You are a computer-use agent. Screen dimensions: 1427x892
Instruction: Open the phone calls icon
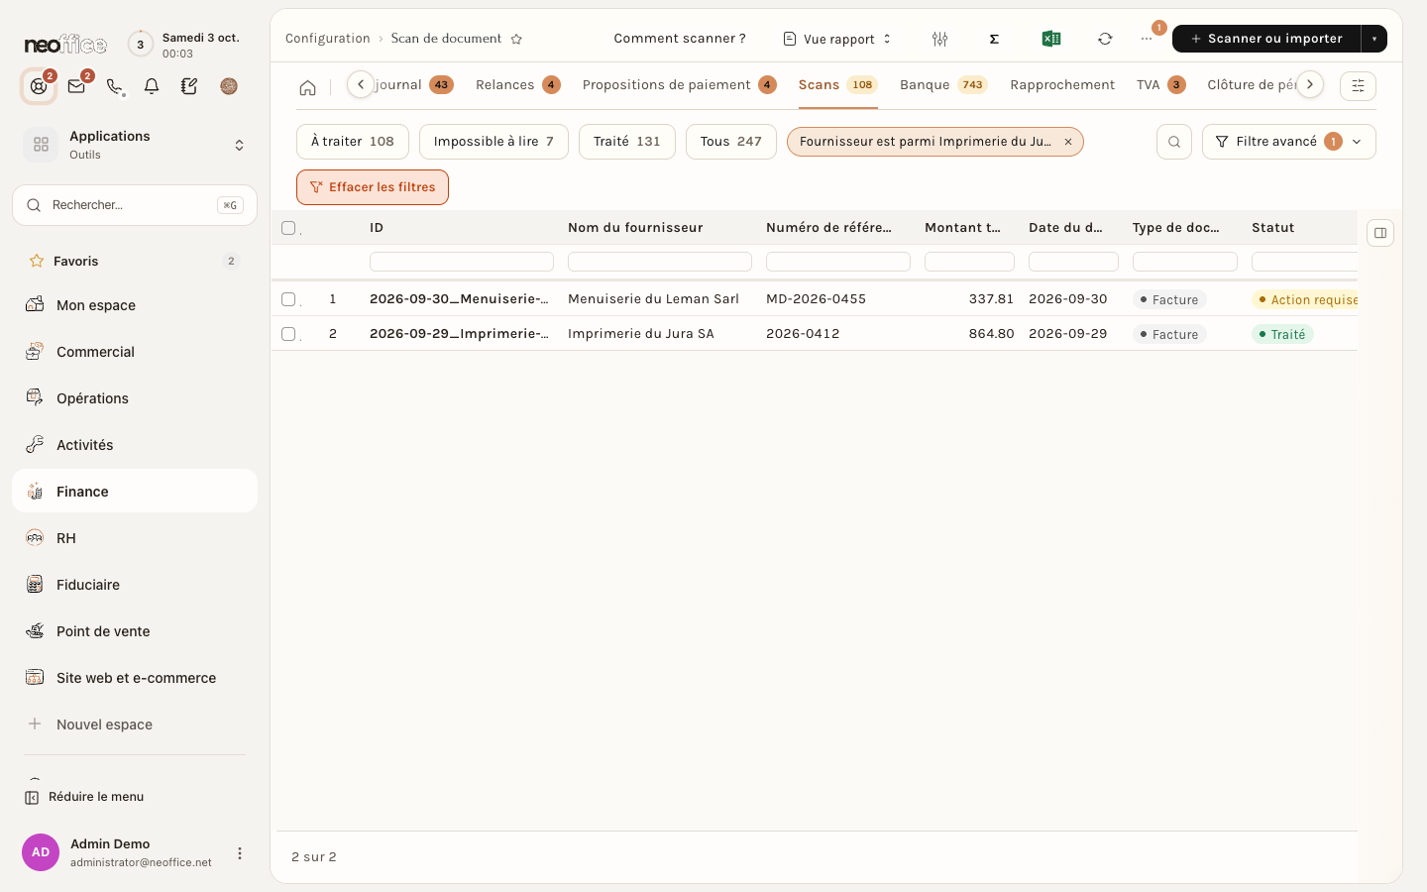(114, 86)
